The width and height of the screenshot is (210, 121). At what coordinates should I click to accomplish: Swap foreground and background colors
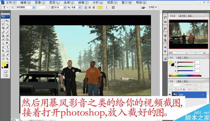click(8, 62)
